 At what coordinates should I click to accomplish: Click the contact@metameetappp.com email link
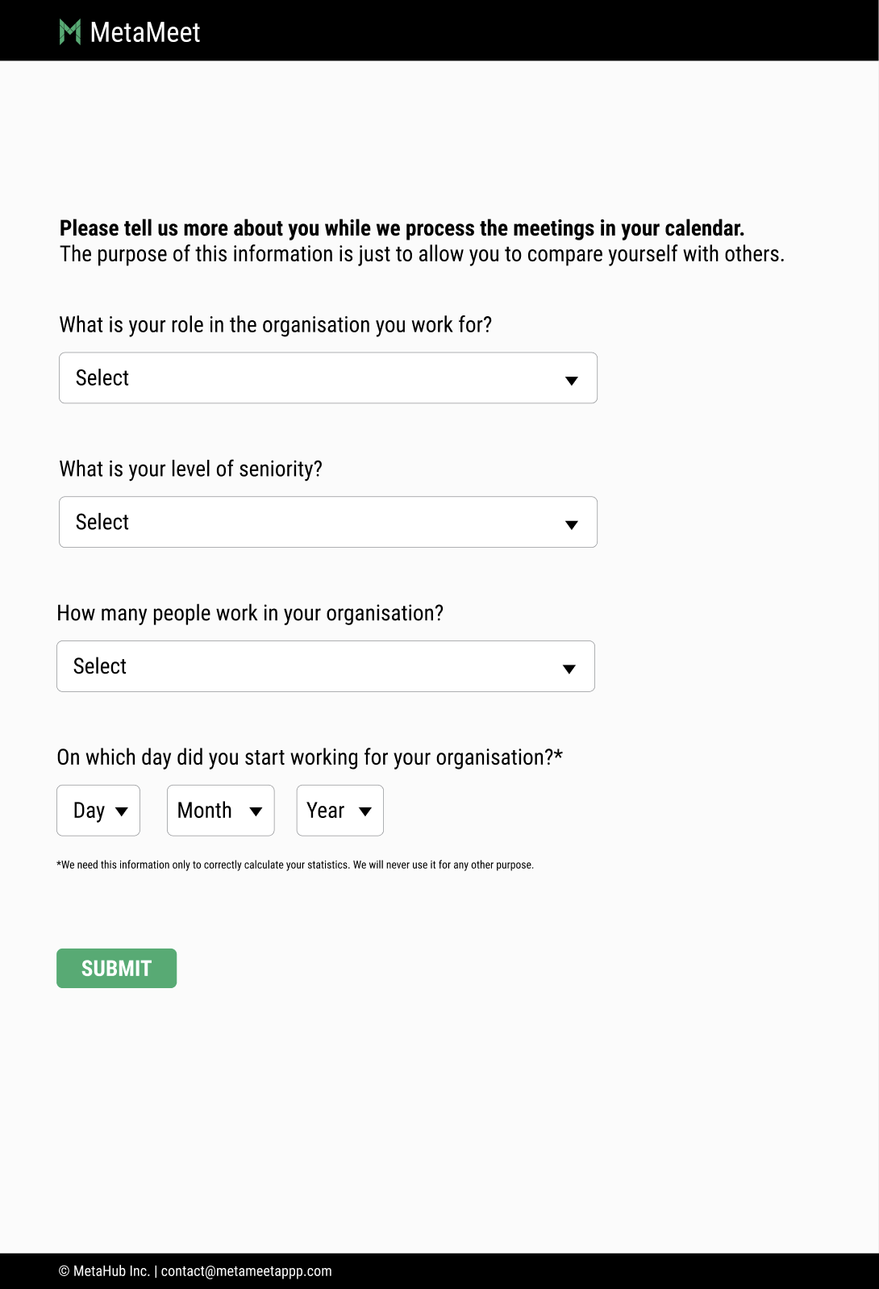246,1271
